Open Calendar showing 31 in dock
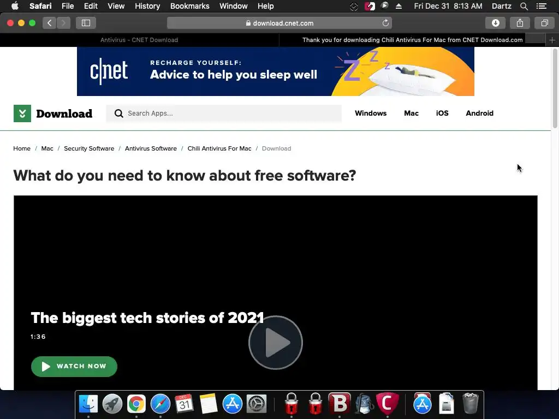The width and height of the screenshot is (559, 419). [185, 404]
